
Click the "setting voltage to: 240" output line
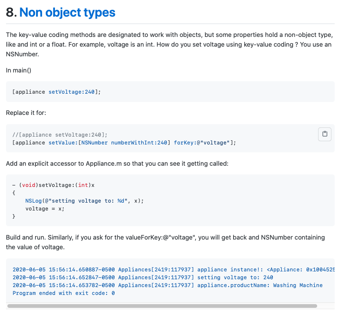143,277
